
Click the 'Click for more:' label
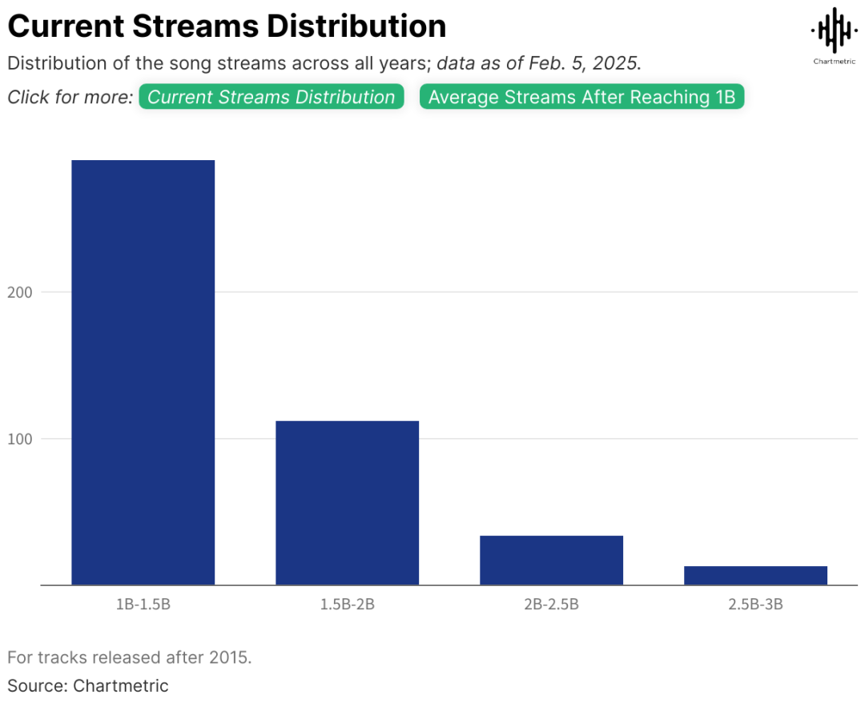point(70,97)
